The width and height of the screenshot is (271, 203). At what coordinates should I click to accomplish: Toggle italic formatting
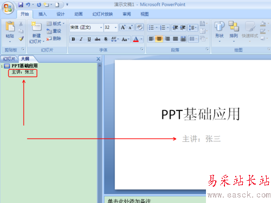(x=81, y=39)
